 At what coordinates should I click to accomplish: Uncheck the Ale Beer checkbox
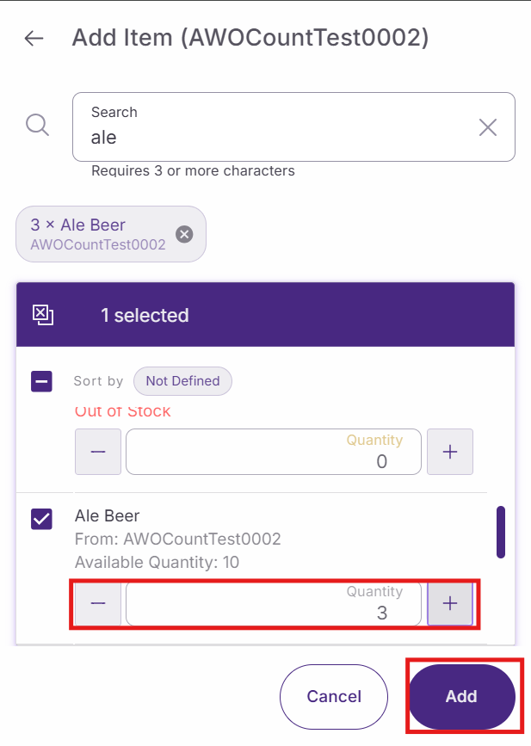coord(41,519)
